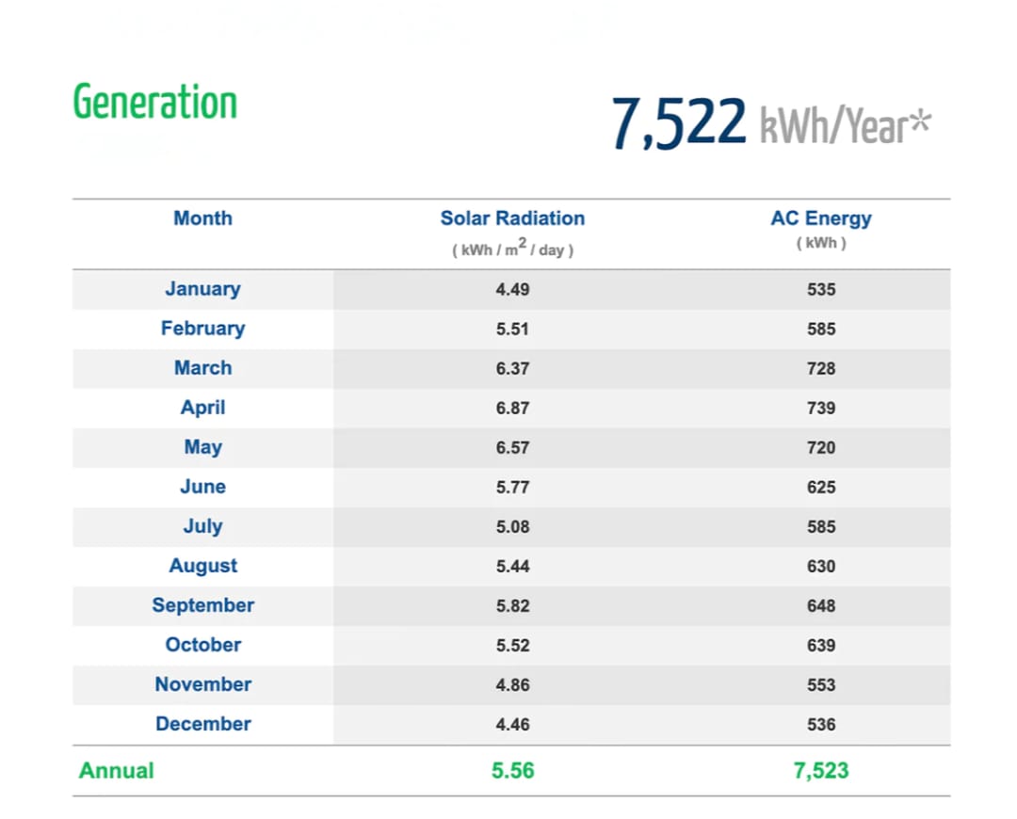The height and width of the screenshot is (819, 1017).
Task: Click the May row label
Action: [202, 447]
